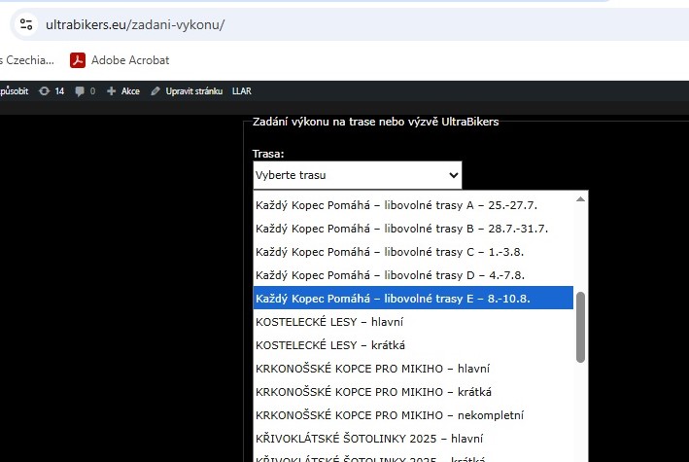Click the dropdown list scrollbar thumb

581,326
